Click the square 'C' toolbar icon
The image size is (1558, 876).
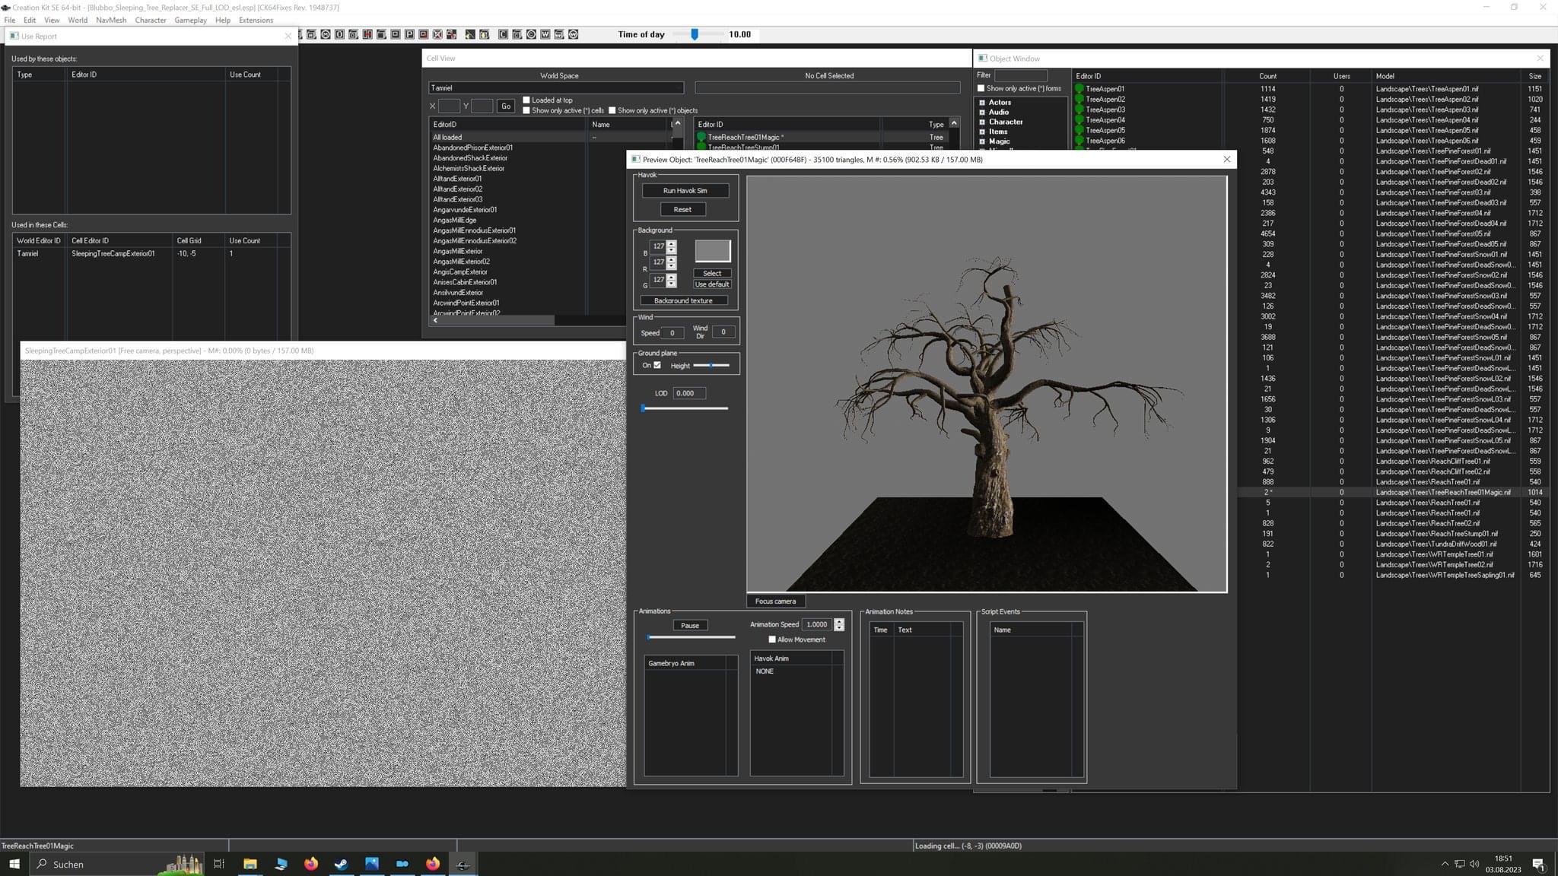tap(503, 34)
